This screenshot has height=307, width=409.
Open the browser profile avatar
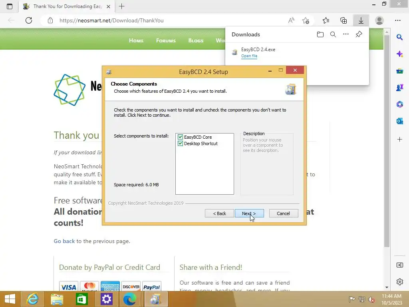point(379,20)
